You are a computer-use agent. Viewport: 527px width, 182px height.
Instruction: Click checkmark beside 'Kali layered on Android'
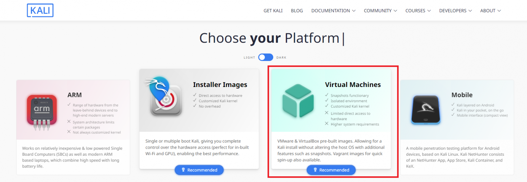tap(453, 105)
